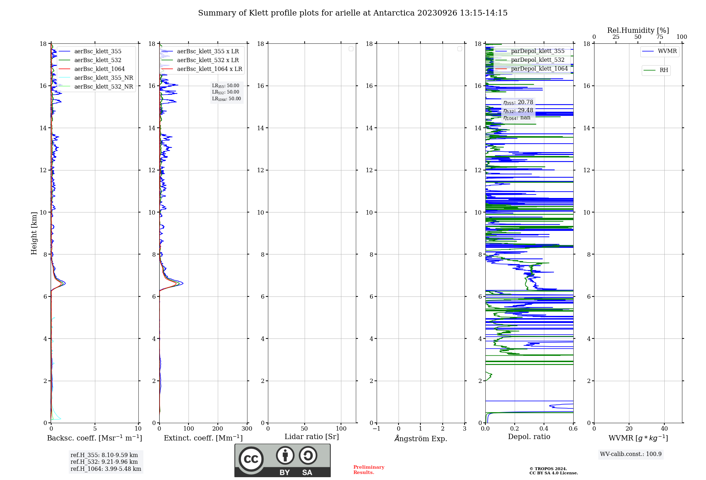Click the Backsc. coeff. axis label

point(95,438)
